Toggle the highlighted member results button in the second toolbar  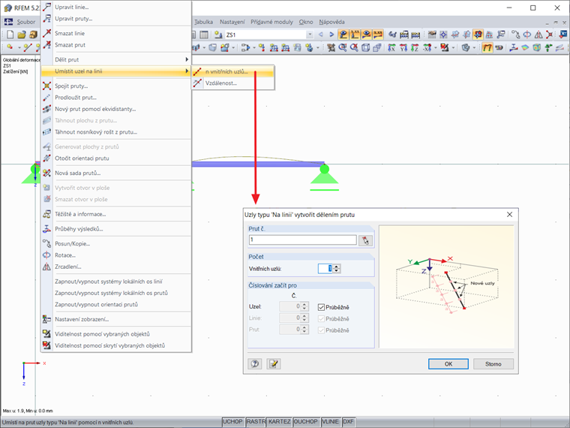(x=487, y=47)
